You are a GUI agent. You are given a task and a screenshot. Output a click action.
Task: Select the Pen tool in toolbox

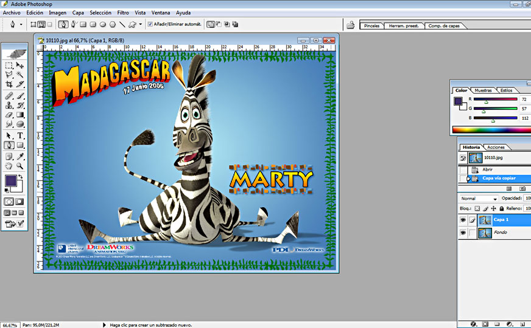9,145
